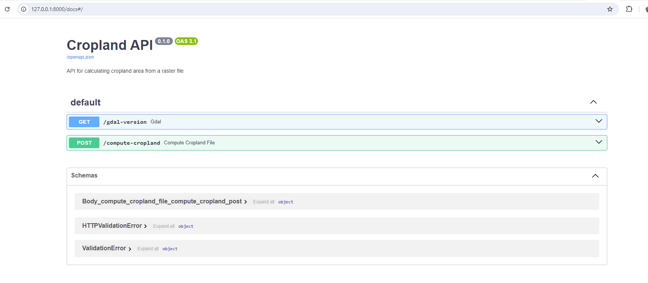Image resolution: width=648 pixels, height=283 pixels.
Task: Select the default tag heading
Action: click(86, 102)
